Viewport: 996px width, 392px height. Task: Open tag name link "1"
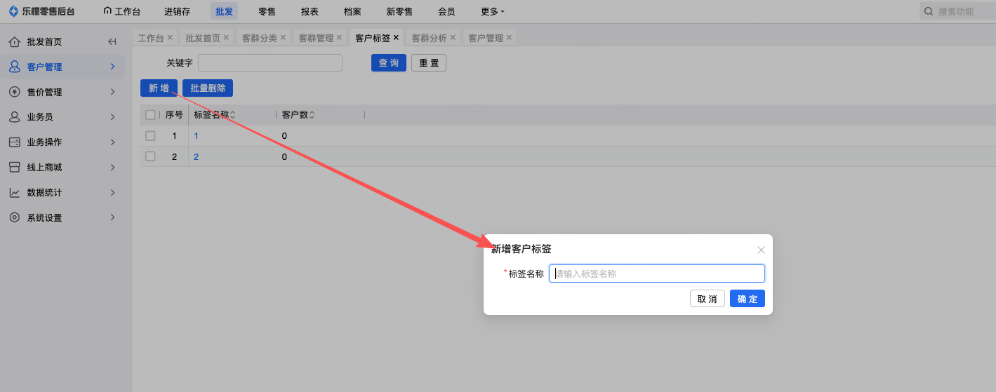(x=196, y=136)
